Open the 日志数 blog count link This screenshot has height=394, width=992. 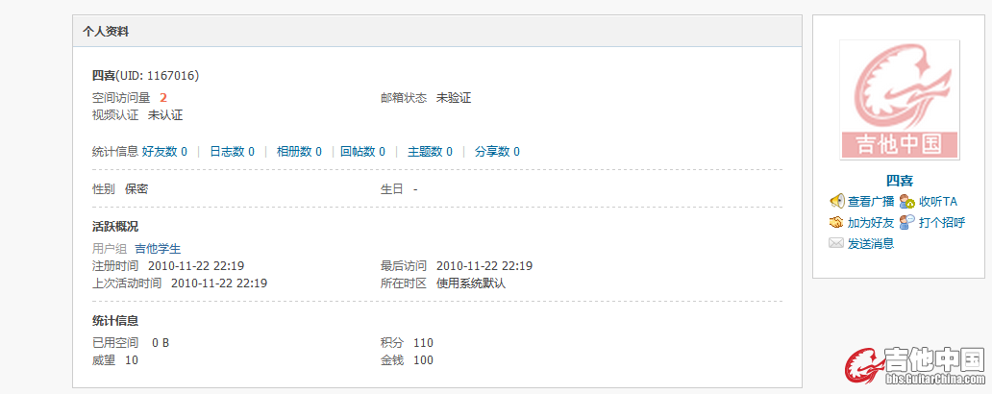(232, 151)
